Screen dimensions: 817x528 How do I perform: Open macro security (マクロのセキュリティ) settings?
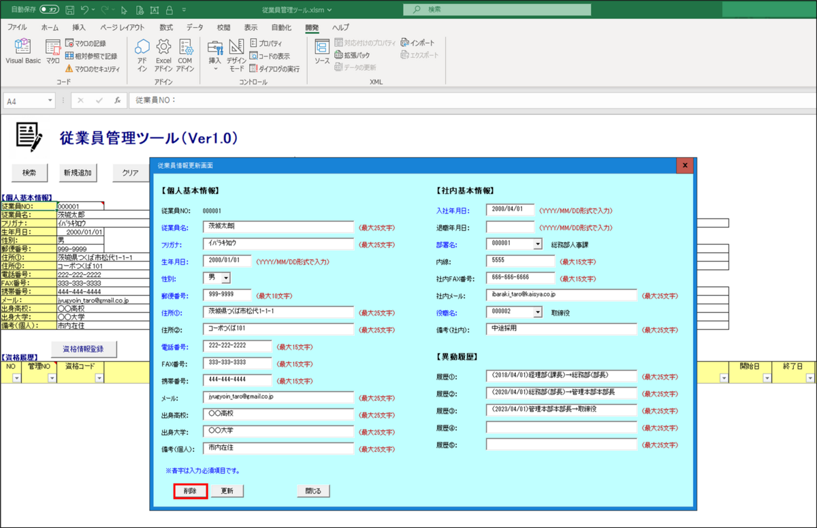[x=93, y=69]
